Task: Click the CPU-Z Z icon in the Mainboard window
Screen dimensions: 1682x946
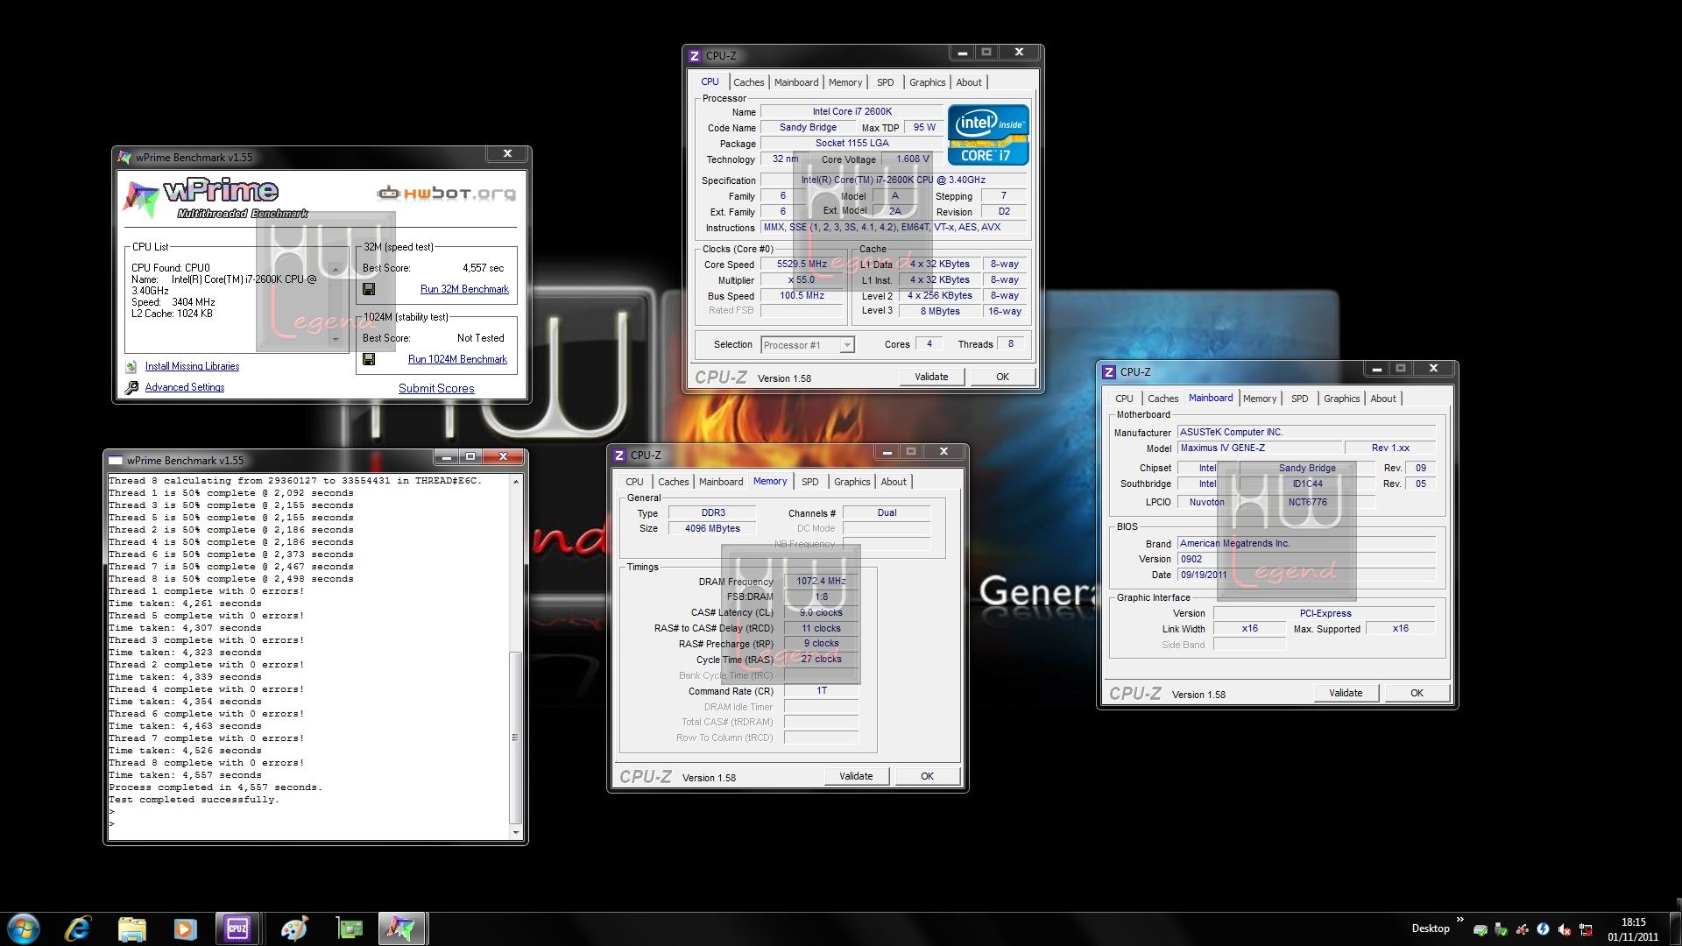Action: click(x=1109, y=371)
